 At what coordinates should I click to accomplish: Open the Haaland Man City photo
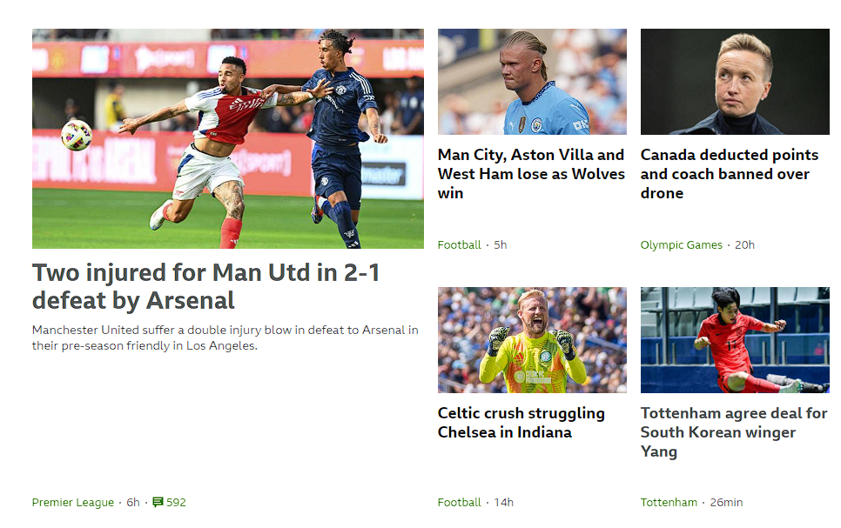(532, 82)
